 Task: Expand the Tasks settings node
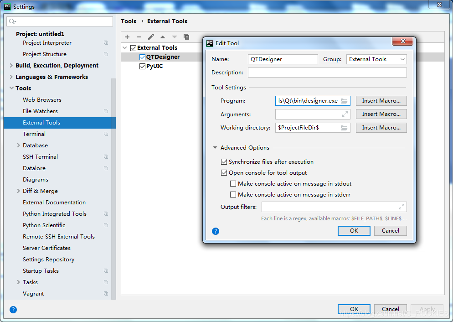click(19, 282)
